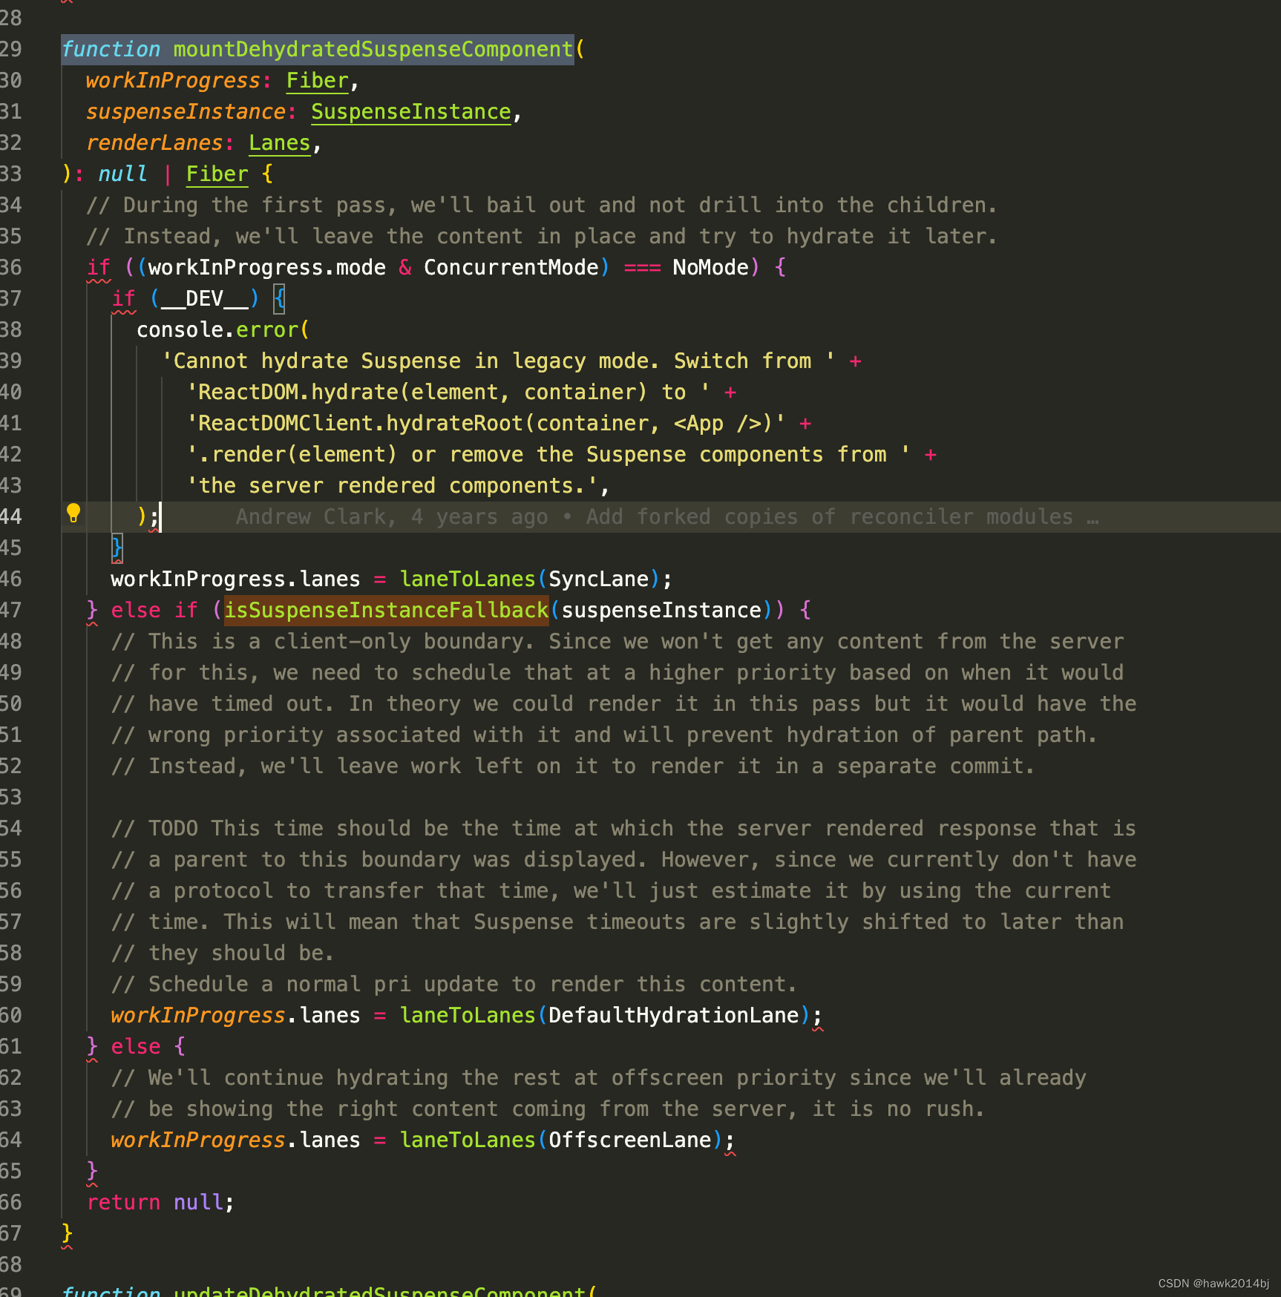1281x1297 pixels.
Task: Open the SuspenseInstance type link
Action: point(411,111)
